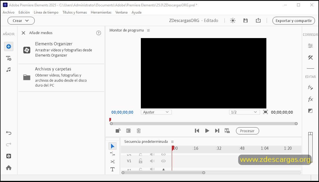The height and width of the screenshot is (182, 319).
Task: Click Exportar y compartir button
Action: click(294, 20)
